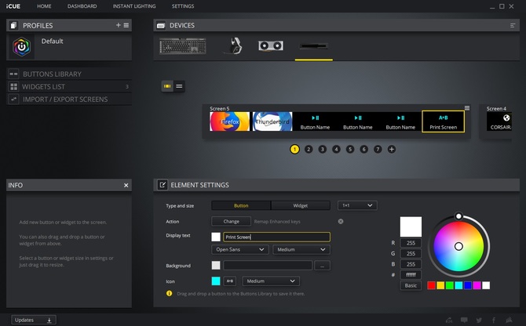Open the Dashboard tab
The width and height of the screenshot is (526, 326).
pyautogui.click(x=82, y=6)
